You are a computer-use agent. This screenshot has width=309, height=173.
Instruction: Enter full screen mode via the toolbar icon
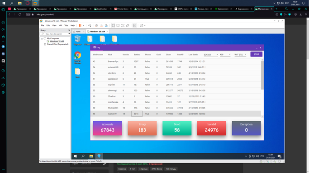[123, 26]
